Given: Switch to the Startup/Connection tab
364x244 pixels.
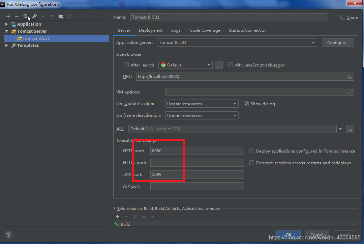Looking at the screenshot, I should coord(247,30).
